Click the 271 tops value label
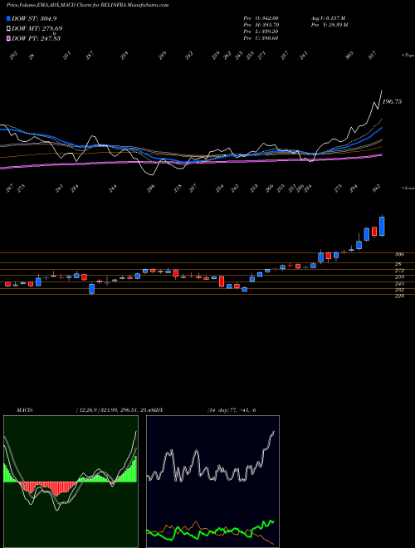This screenshot has height=548, width=415. tap(261, 55)
